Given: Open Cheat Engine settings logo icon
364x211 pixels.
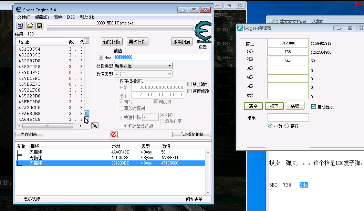Looking at the screenshot, I should pyautogui.click(x=203, y=32).
